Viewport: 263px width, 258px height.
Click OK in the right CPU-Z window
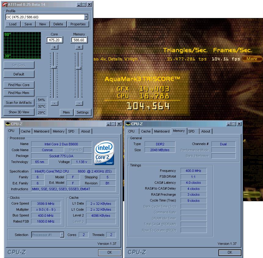[x=230, y=253]
